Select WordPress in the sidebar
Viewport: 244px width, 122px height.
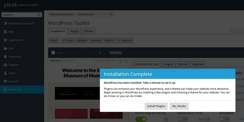coord(22,89)
